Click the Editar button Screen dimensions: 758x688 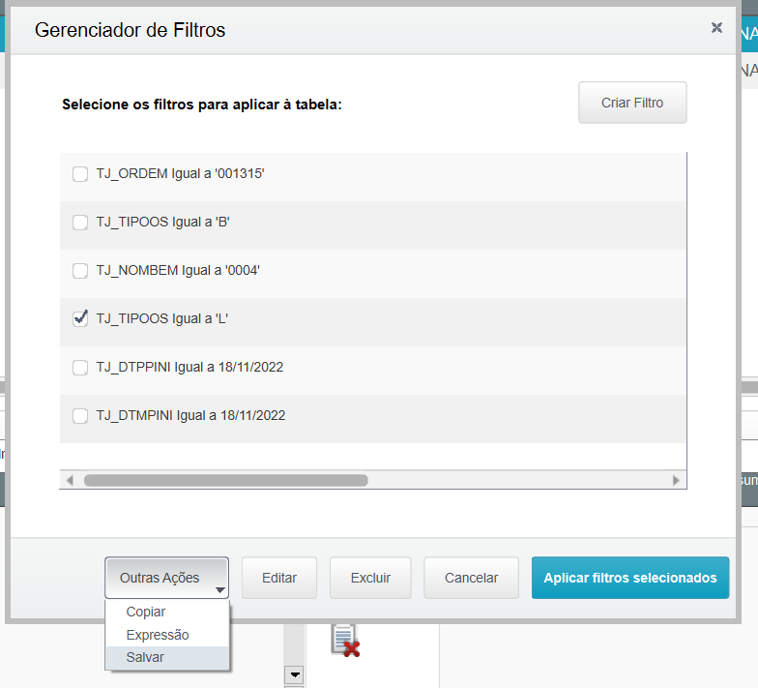[x=279, y=578]
